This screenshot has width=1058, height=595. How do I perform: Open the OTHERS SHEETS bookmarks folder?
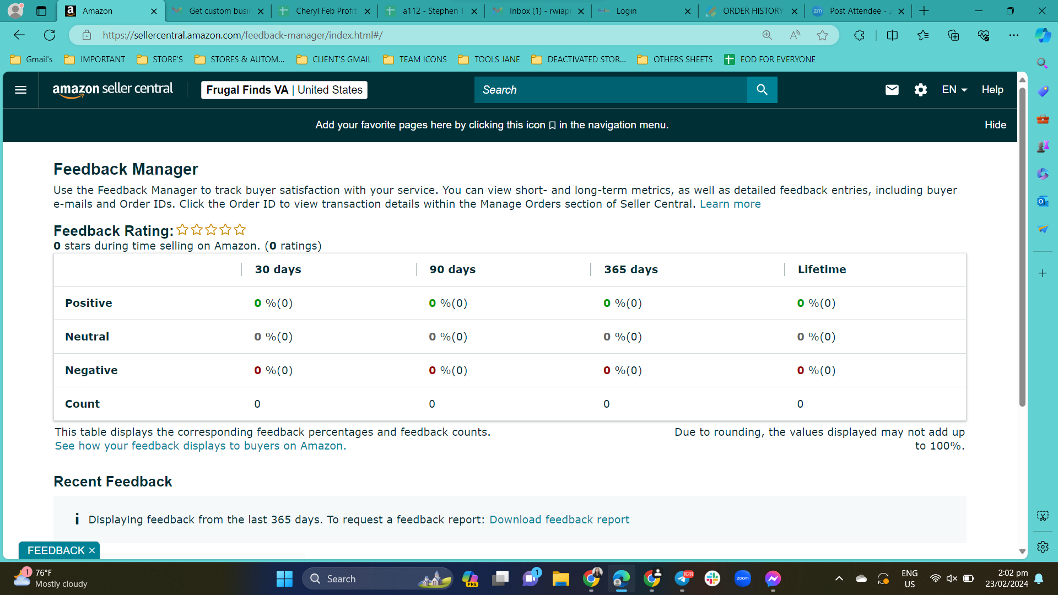[675, 59]
